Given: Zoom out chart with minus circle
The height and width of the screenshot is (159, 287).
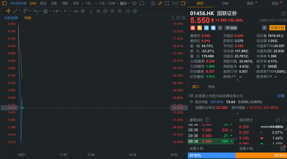Looking at the screenshot, I should 178,18.
